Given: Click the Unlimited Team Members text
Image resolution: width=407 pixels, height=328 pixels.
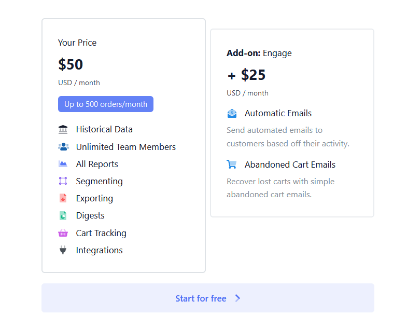Looking at the screenshot, I should pos(126,147).
